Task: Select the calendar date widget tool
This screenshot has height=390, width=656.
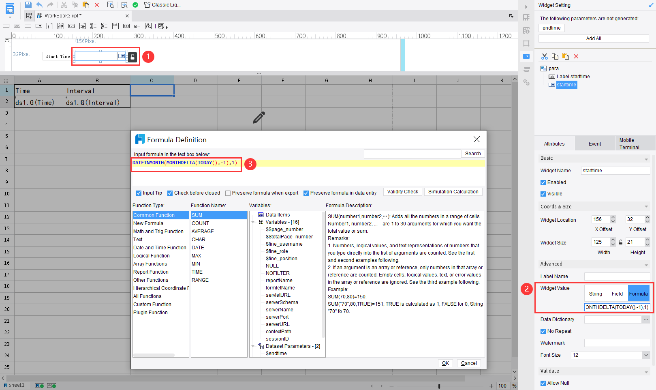Action: [x=60, y=26]
